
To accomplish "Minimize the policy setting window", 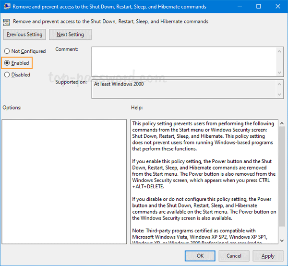I will pyautogui.click(x=237, y=7).
